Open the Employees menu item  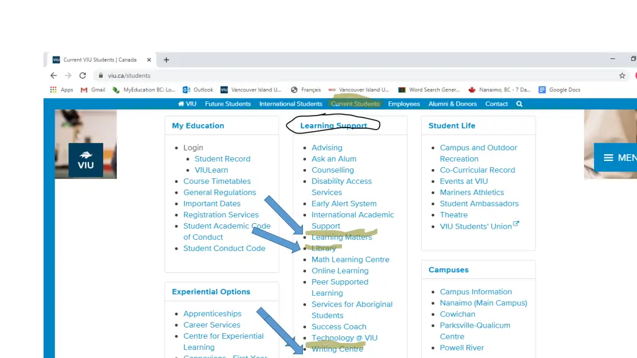point(404,104)
